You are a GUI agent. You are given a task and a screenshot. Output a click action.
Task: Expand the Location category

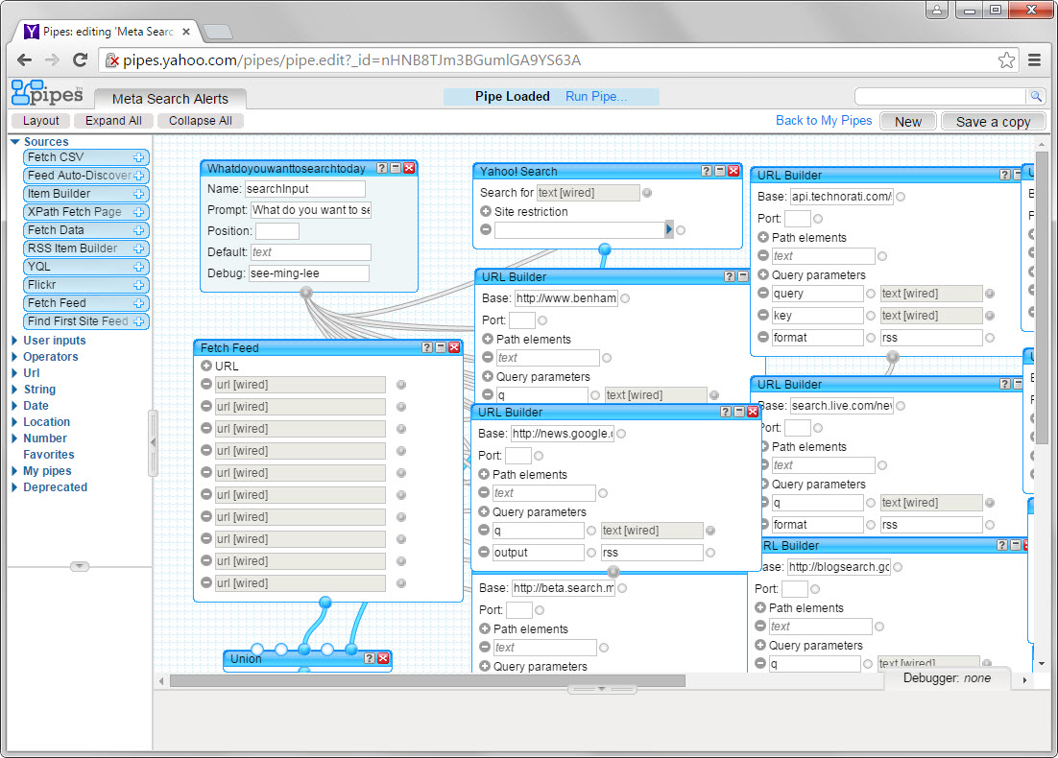coord(14,422)
